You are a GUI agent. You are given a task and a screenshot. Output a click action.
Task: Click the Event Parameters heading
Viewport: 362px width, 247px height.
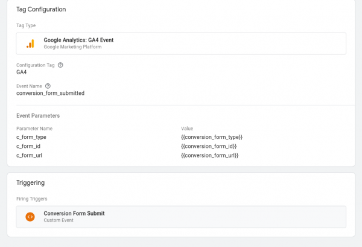[x=38, y=115]
